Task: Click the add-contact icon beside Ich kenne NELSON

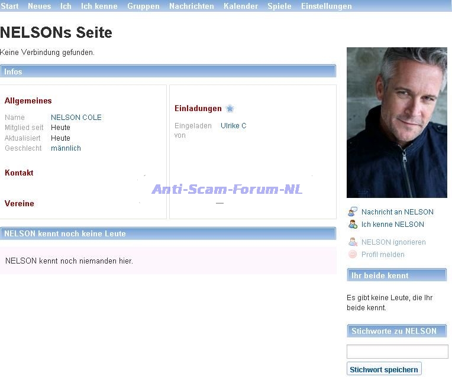Action: 353,224
